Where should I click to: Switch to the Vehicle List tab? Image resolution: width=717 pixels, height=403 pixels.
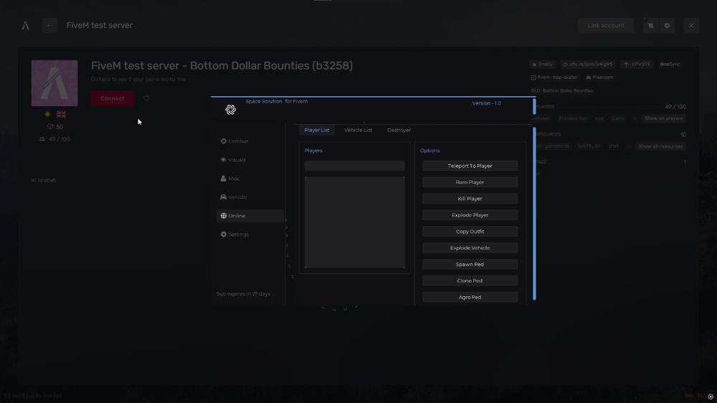358,131
